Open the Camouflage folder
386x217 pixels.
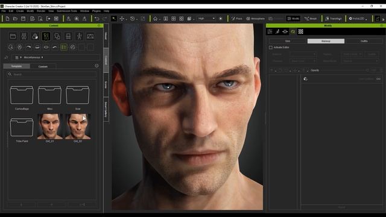point(22,95)
